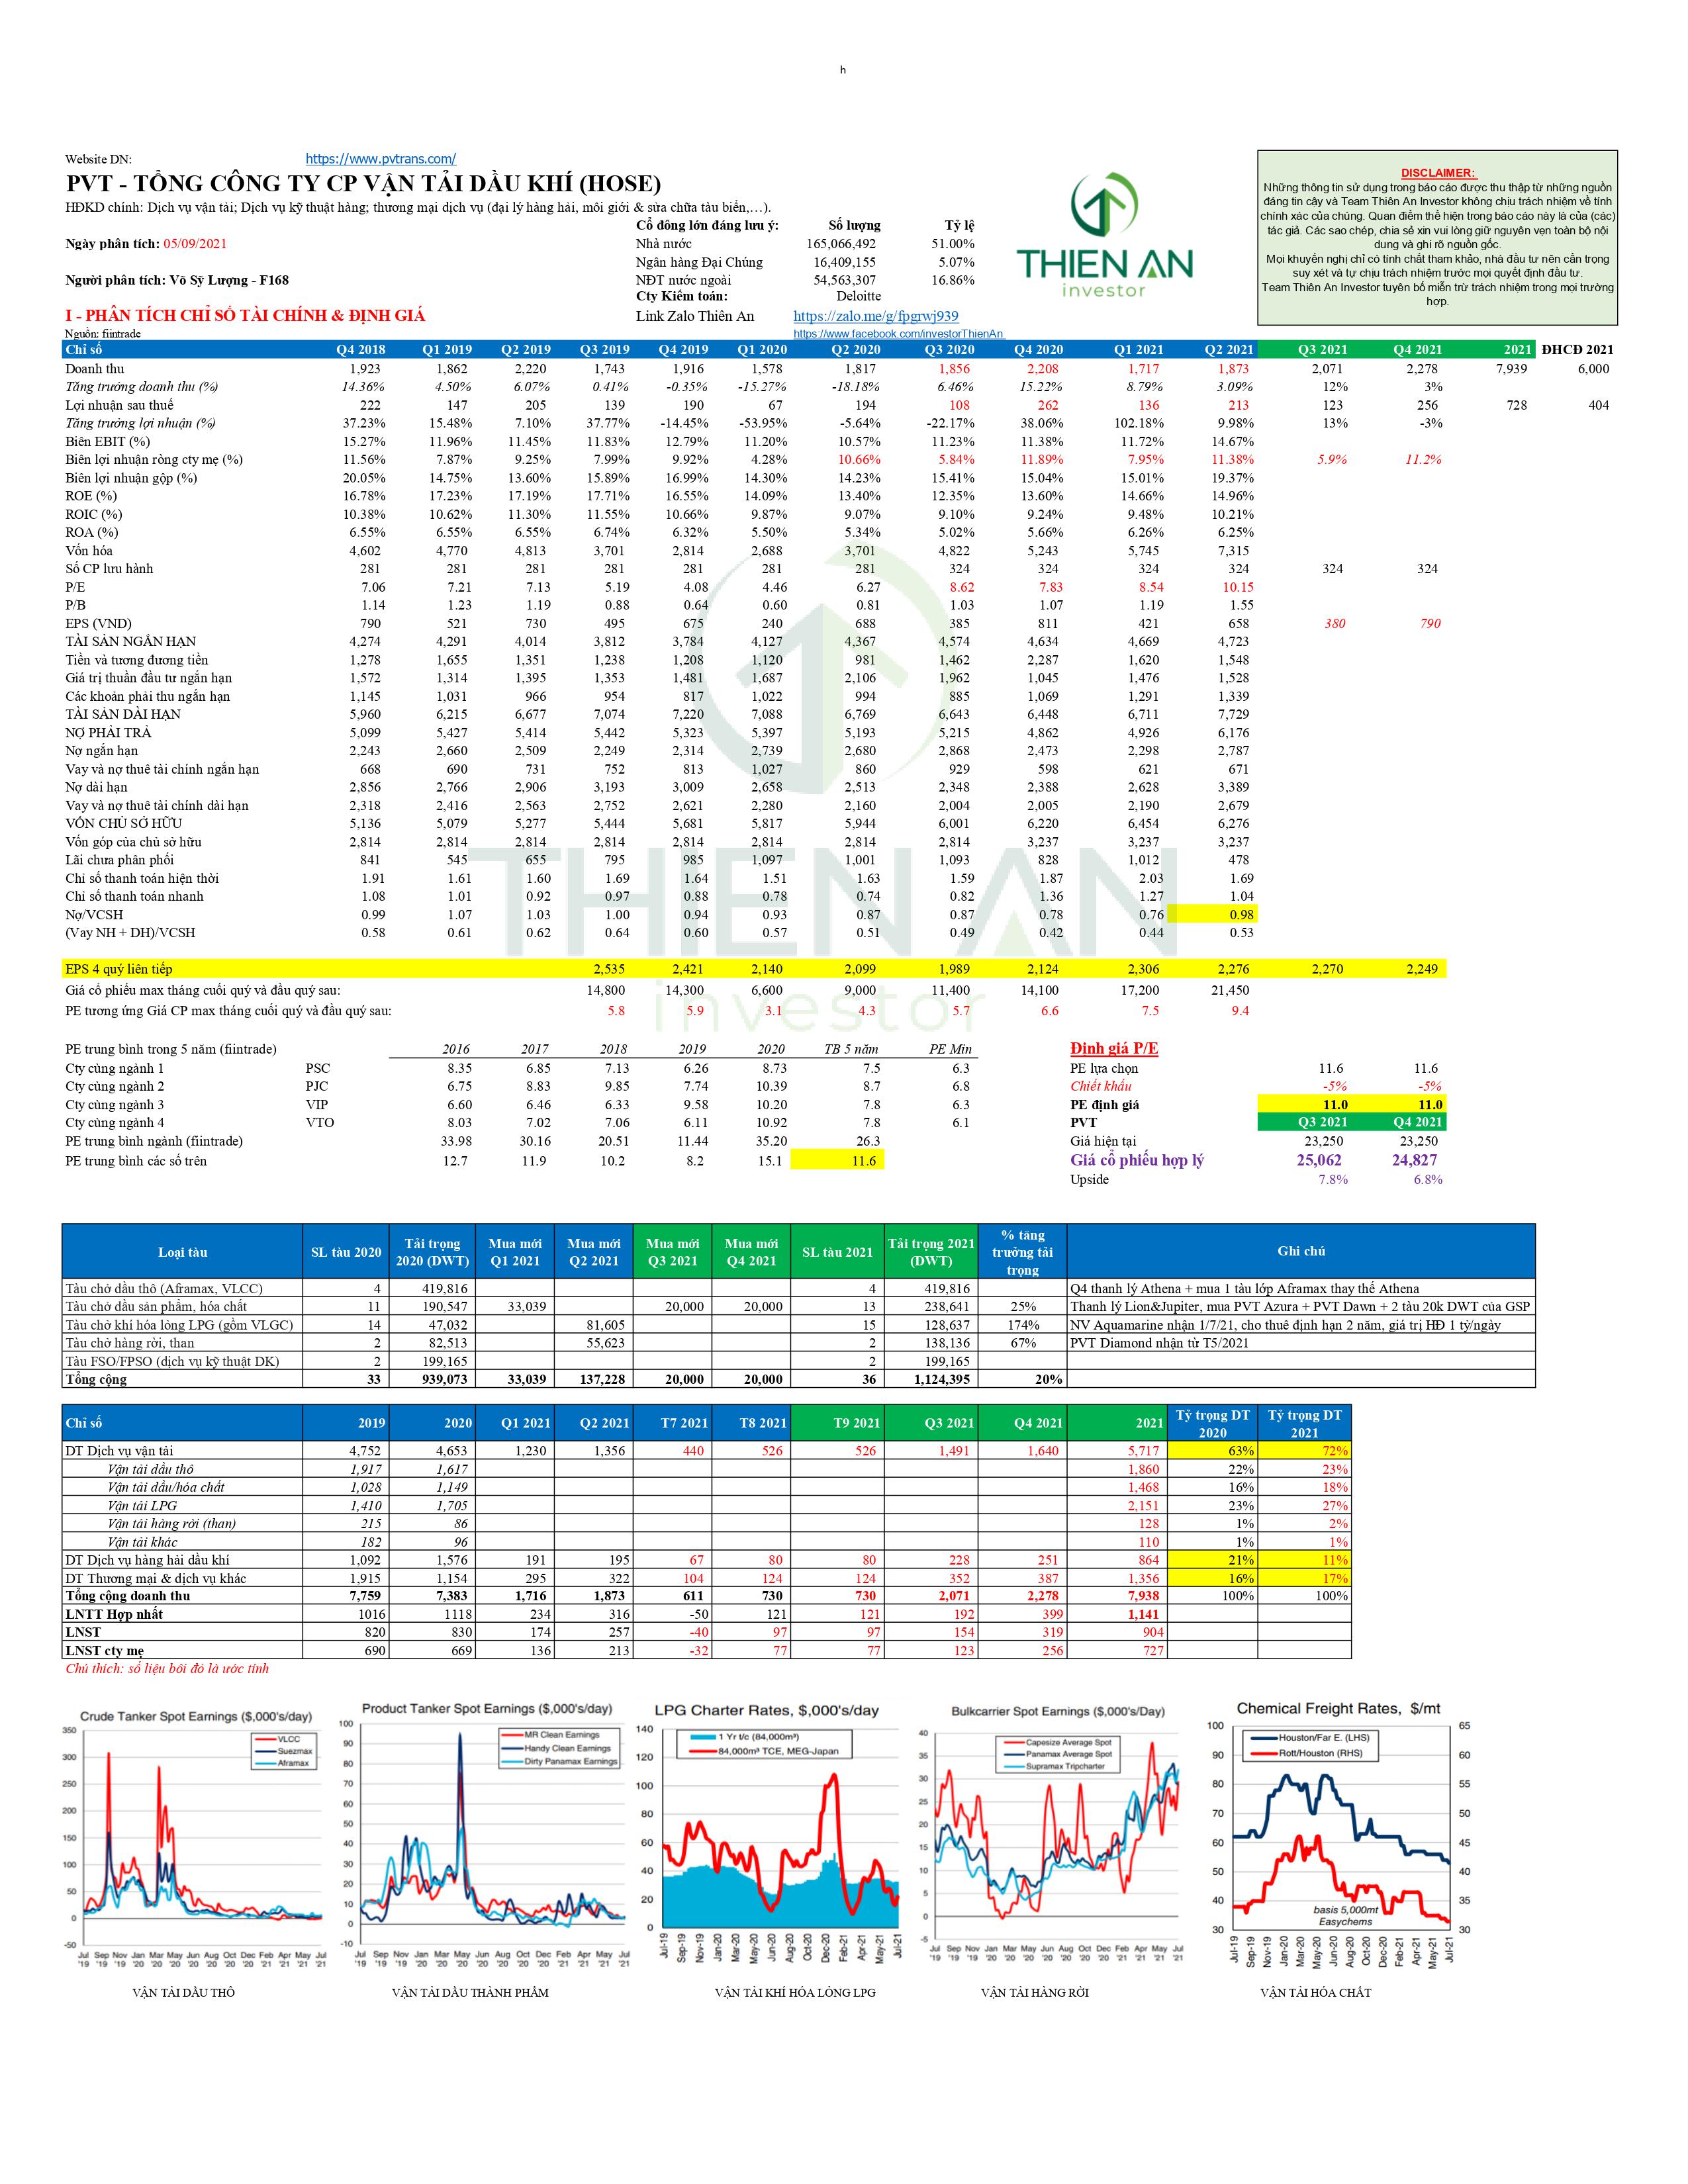The image size is (1688, 2184).
Task: Click the yellow 11.6 average PE cell
Action: (x=837, y=1161)
